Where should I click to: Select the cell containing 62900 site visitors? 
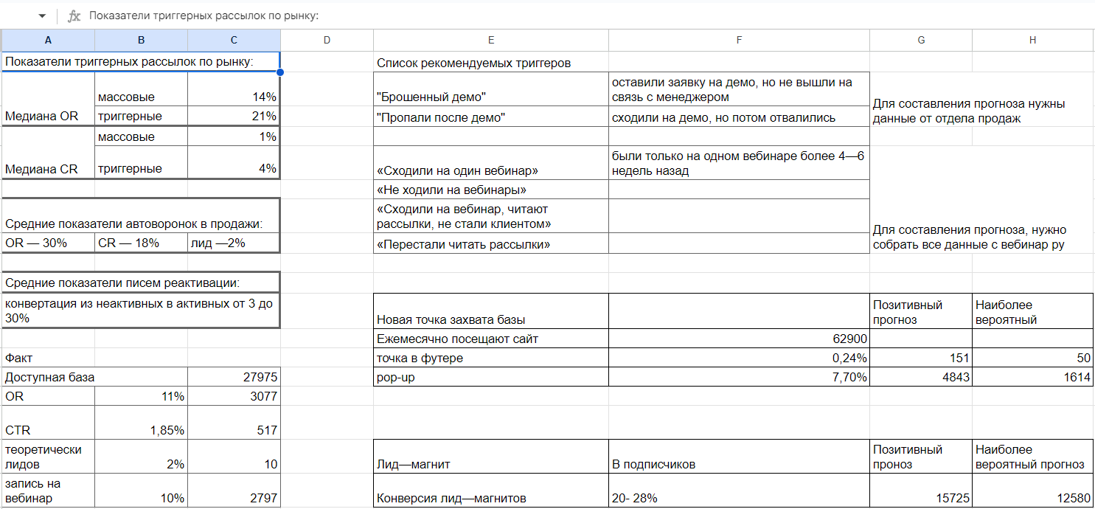tap(739, 339)
